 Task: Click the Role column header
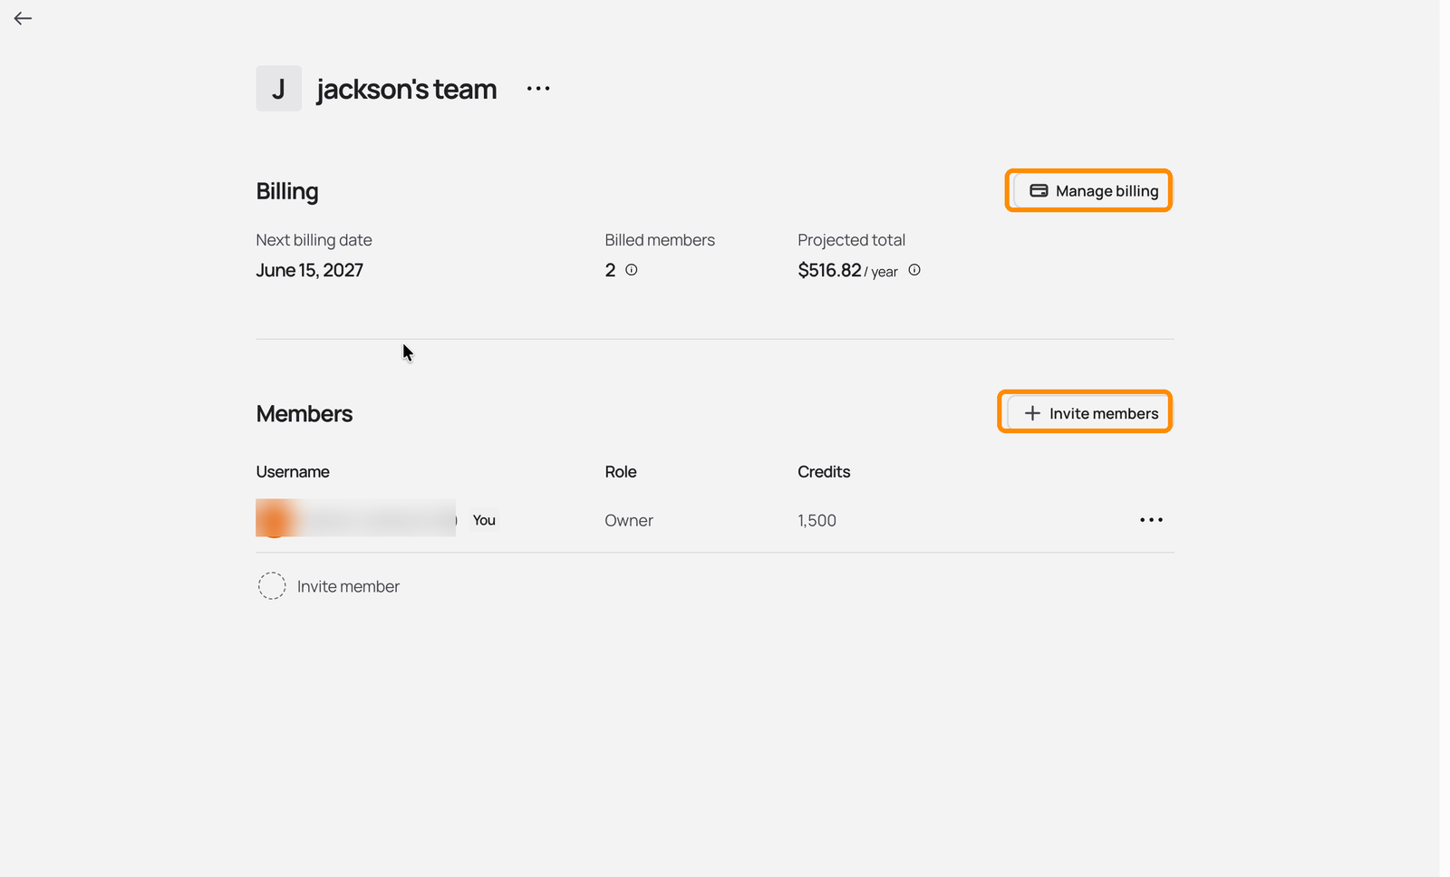click(621, 472)
